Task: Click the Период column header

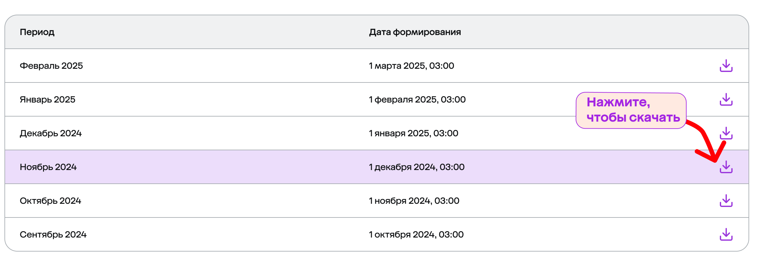Action: click(37, 32)
